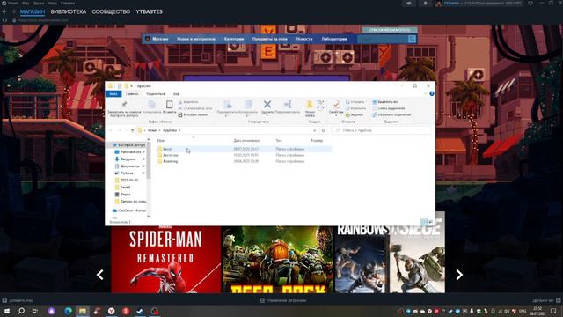563x317 pixels.
Task: Click the Copy to icon in ribbon
Action: tap(248, 104)
